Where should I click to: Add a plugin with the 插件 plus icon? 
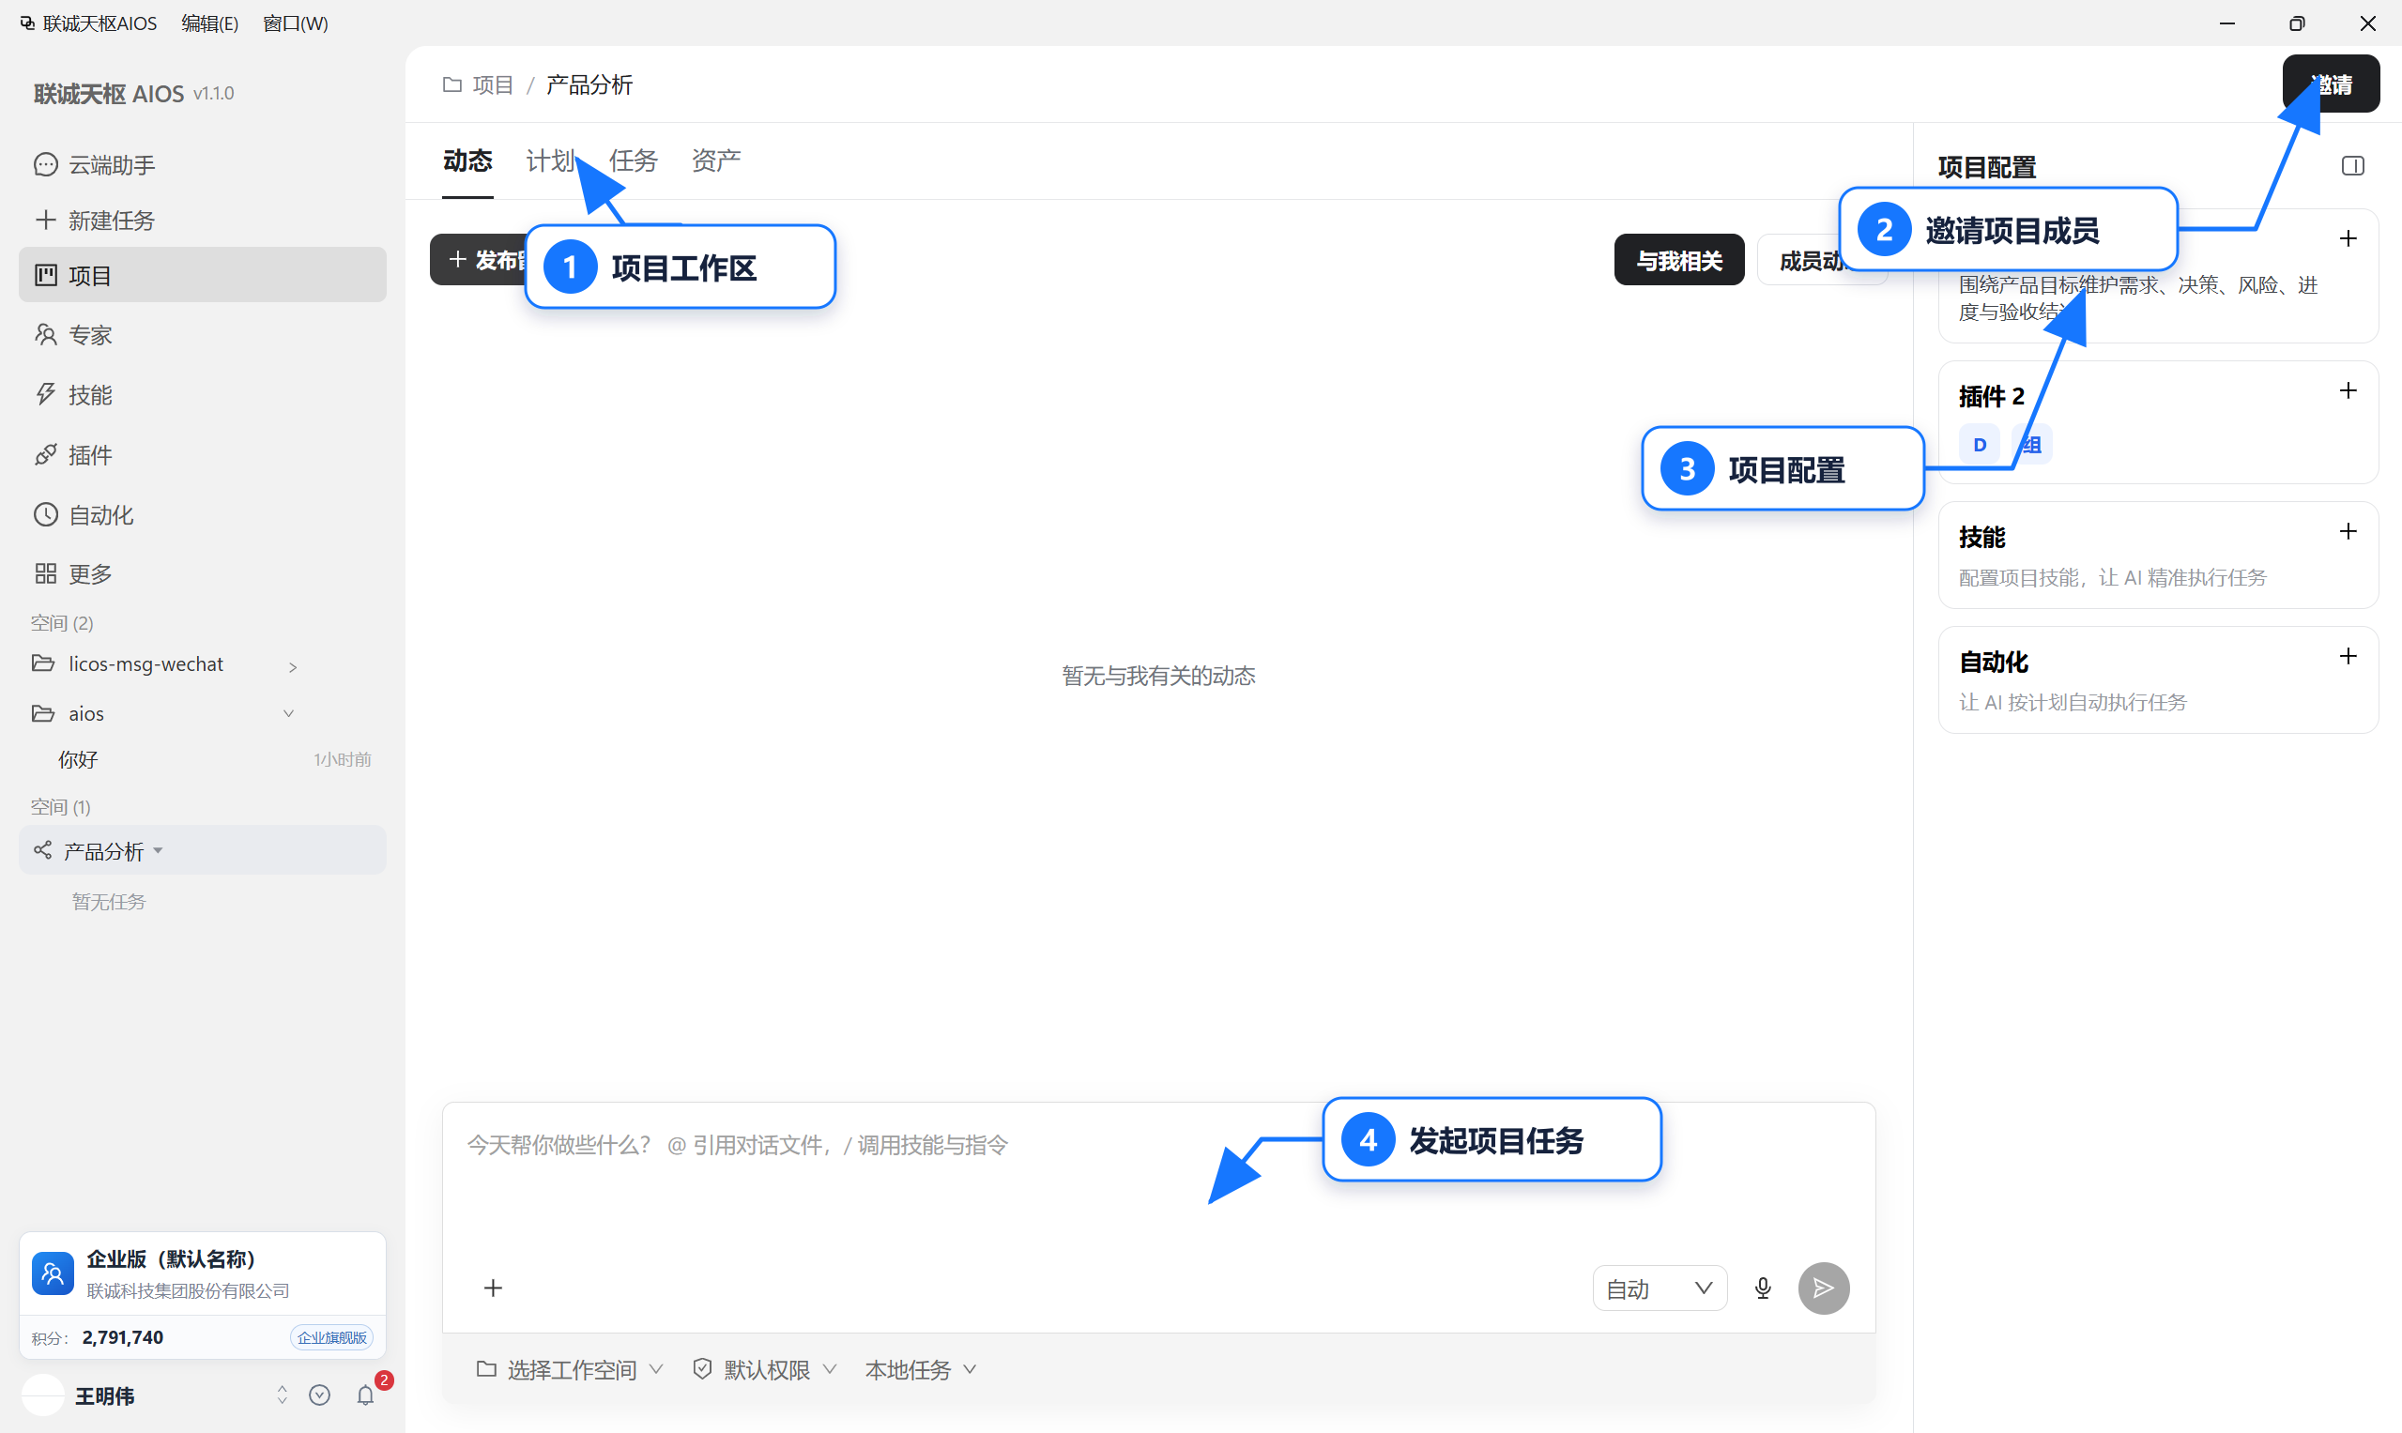2348,391
